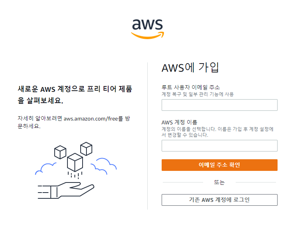Click the large center cube illustration
Viewport: 295px width, 241px height.
pos(75,162)
